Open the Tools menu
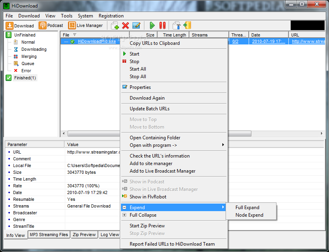Screen dimensions: 329x252 click(66, 16)
